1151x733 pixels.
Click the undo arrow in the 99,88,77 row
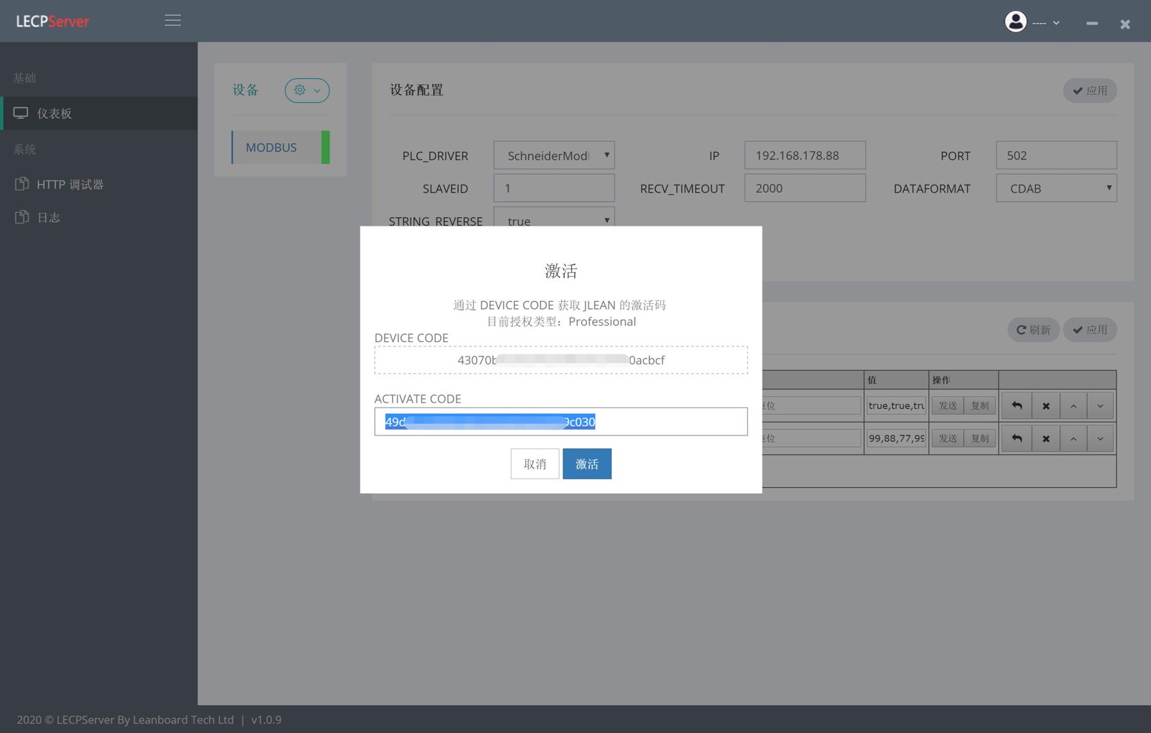(1016, 438)
